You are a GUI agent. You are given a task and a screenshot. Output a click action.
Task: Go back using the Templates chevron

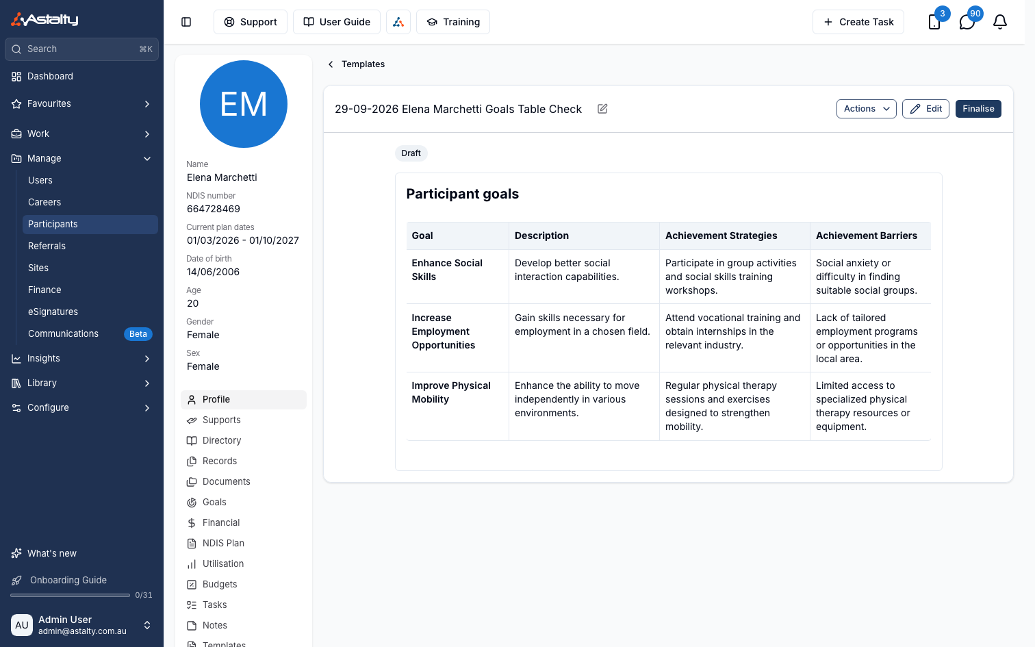[x=331, y=64]
